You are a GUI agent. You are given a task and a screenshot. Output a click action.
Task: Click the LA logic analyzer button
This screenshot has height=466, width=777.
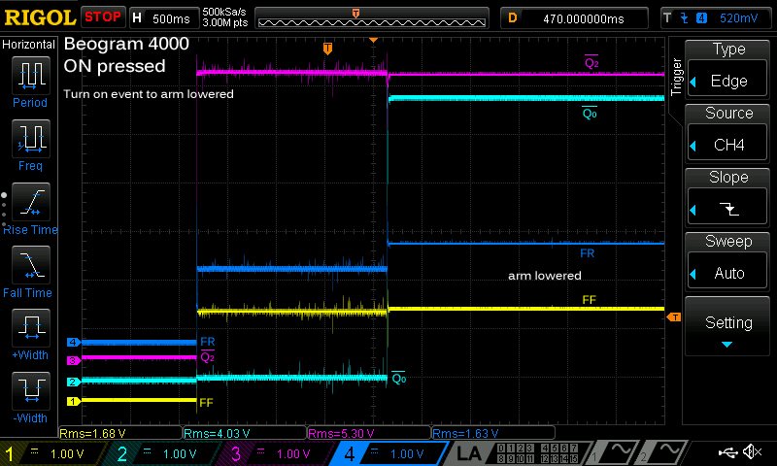[469, 453]
